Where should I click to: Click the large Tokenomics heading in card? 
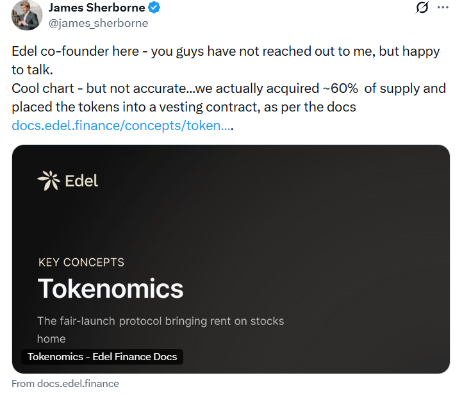click(110, 288)
